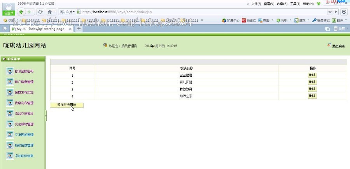Open the 工具(T) menu
Screen dimensions: 350x169
coord(295,4)
